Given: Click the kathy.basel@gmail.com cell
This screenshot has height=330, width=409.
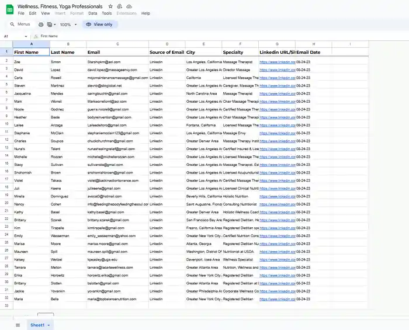Looking at the screenshot, I should (x=117, y=212).
